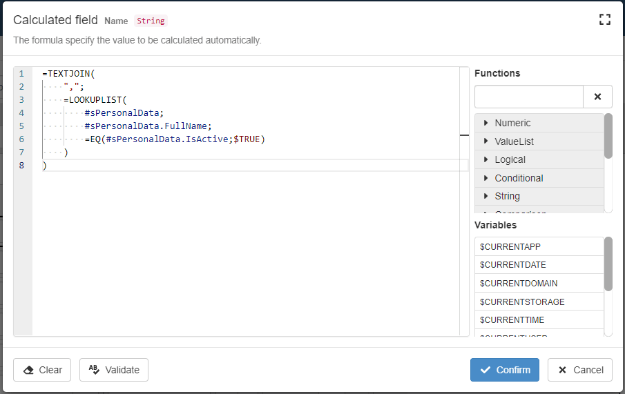Cancel the calculated field dialog
This screenshot has height=394, width=625.
click(x=580, y=370)
